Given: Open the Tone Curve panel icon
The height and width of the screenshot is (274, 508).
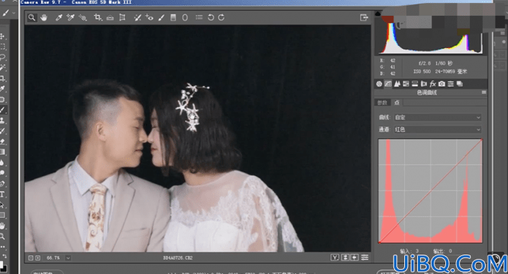Looking at the screenshot, I should pyautogui.click(x=388, y=84).
